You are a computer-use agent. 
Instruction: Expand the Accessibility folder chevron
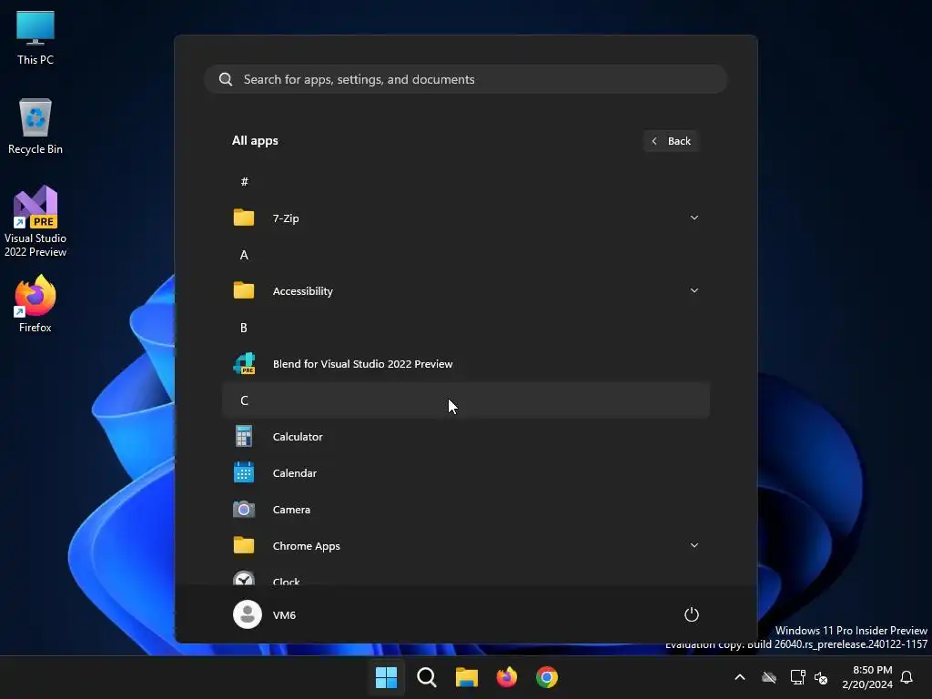pyautogui.click(x=694, y=290)
